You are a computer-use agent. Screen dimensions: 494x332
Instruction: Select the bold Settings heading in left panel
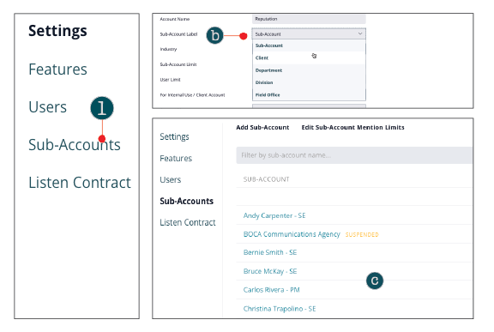click(x=57, y=31)
